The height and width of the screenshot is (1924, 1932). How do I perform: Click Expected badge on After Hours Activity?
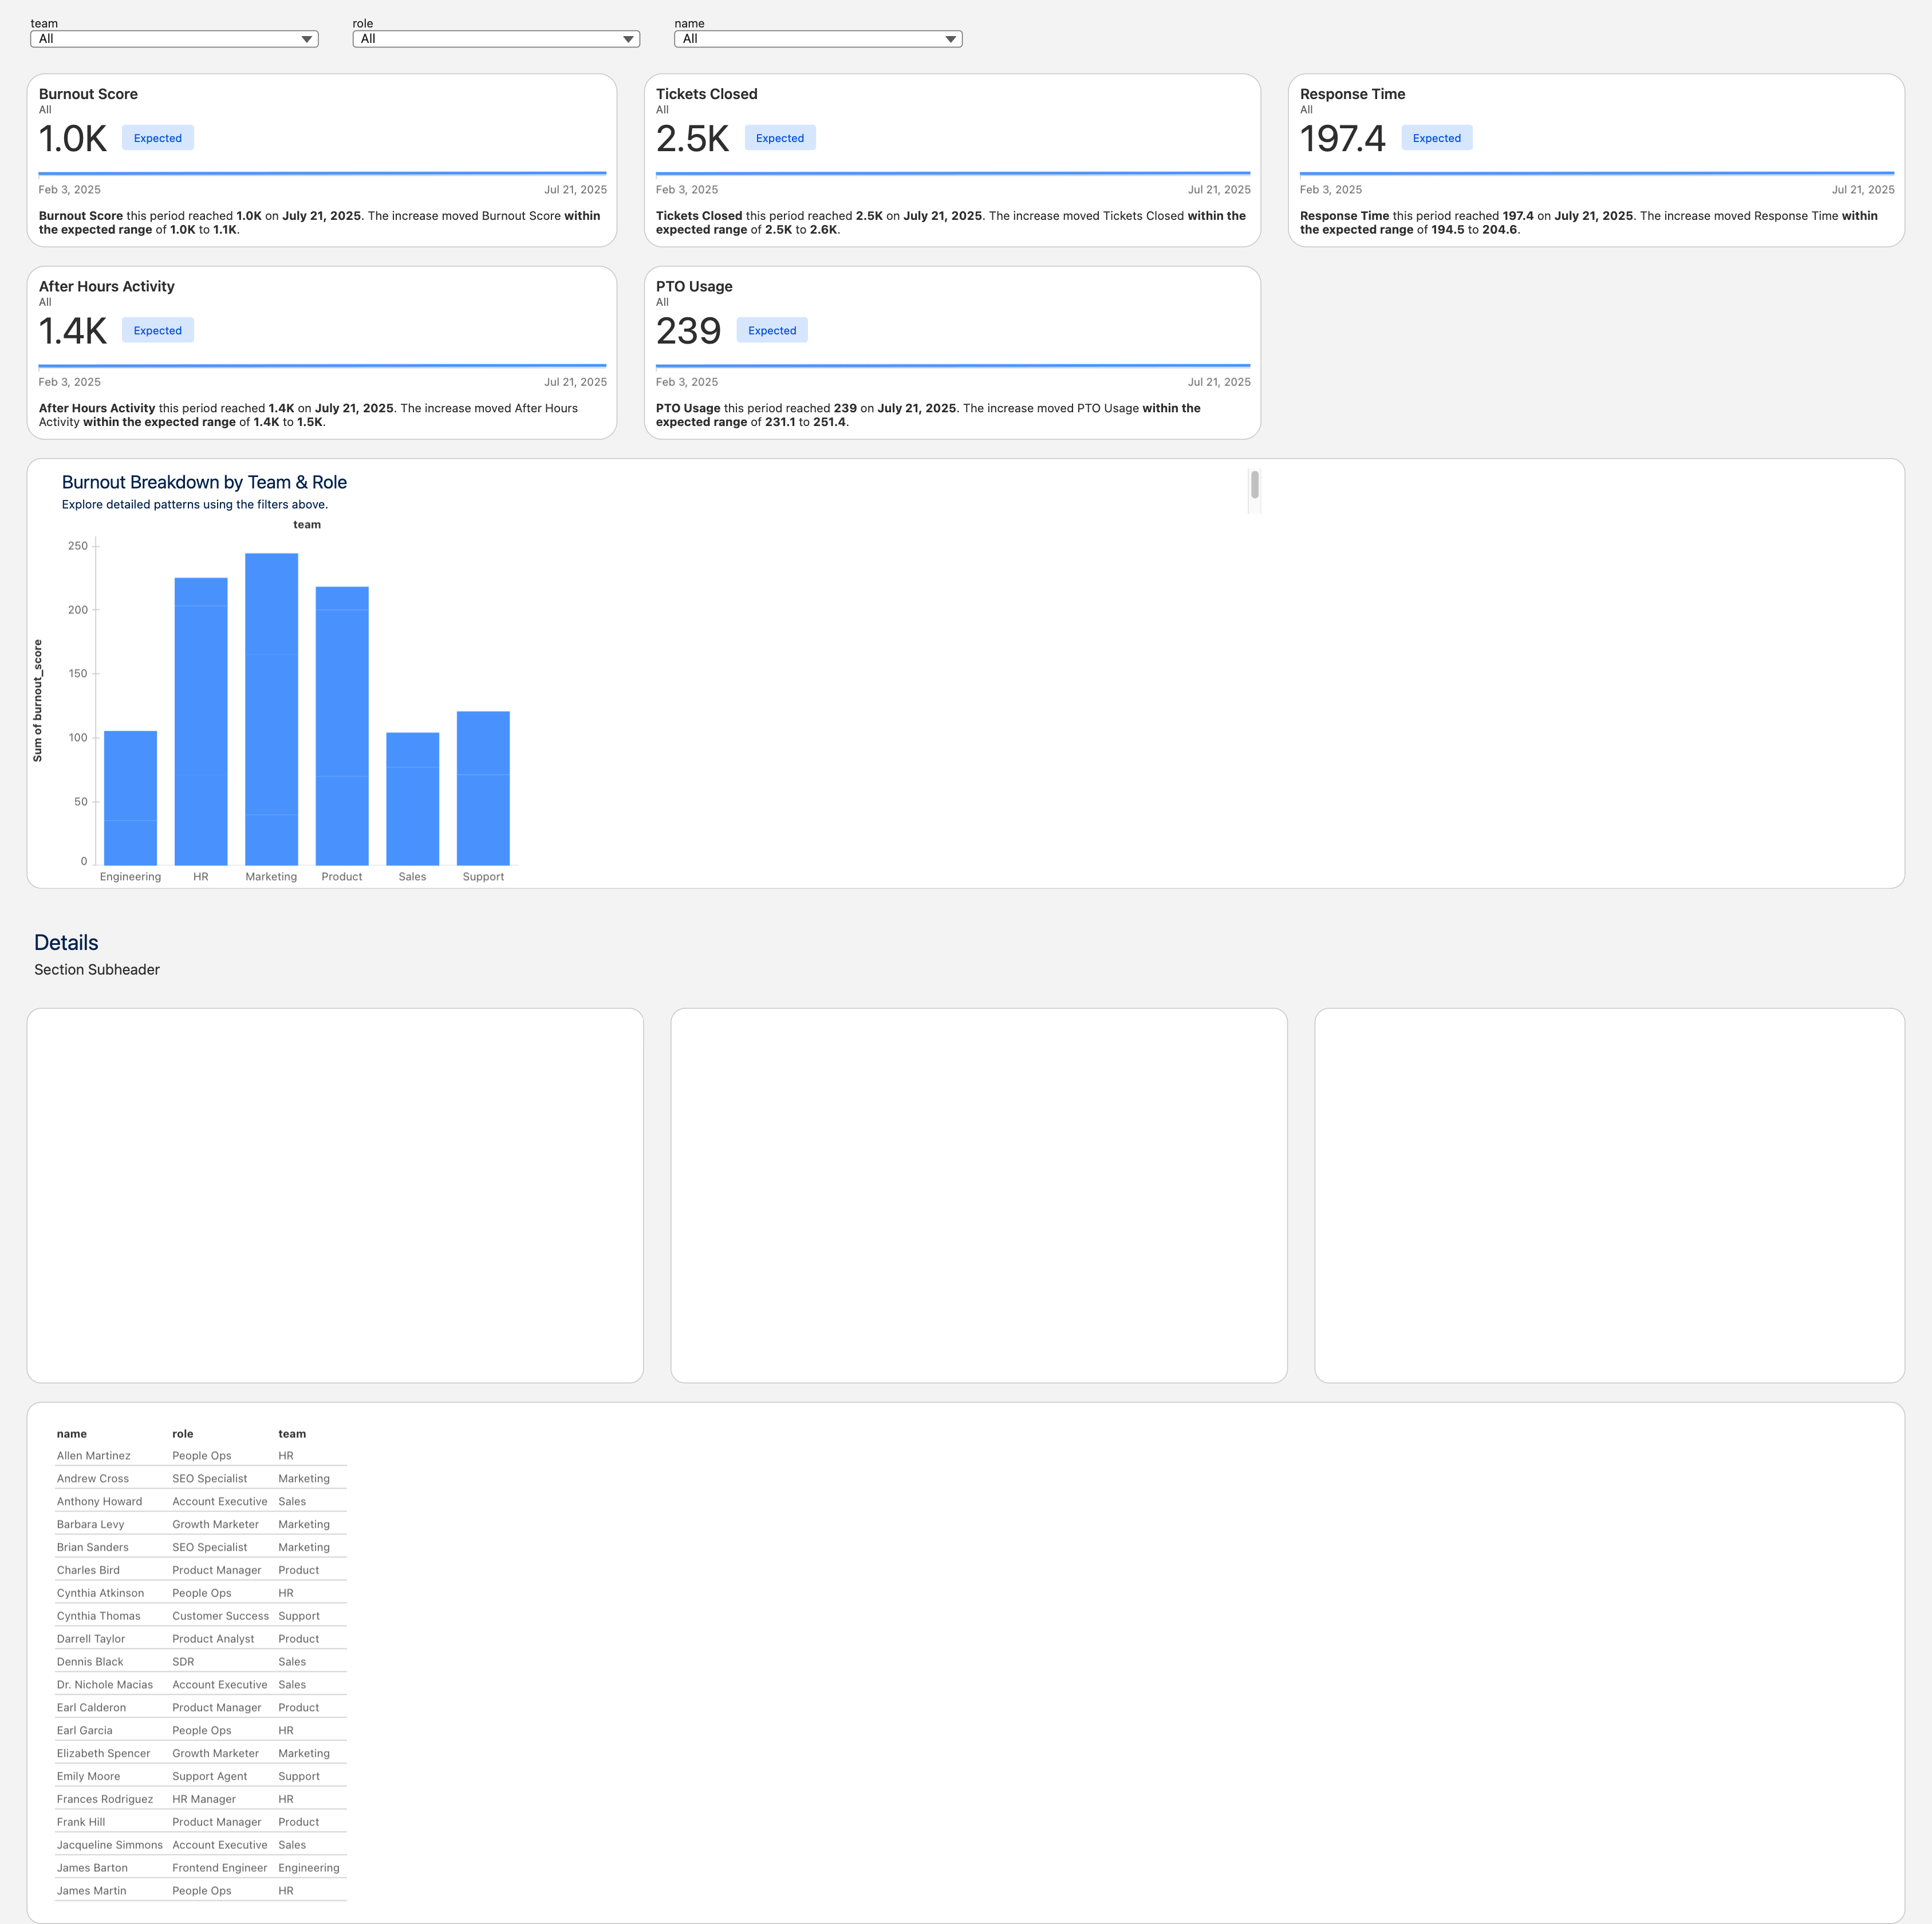(158, 330)
